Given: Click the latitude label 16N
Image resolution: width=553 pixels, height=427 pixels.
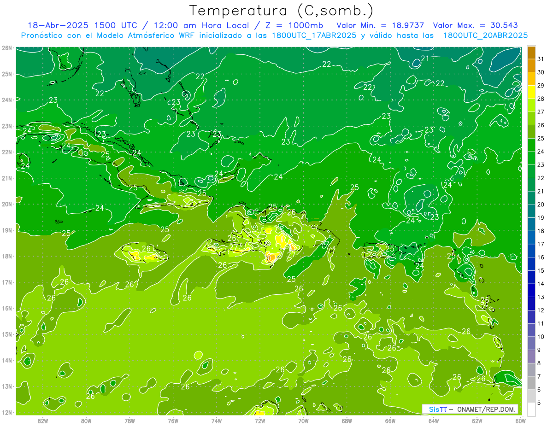Looking at the screenshot, I should (7, 308).
